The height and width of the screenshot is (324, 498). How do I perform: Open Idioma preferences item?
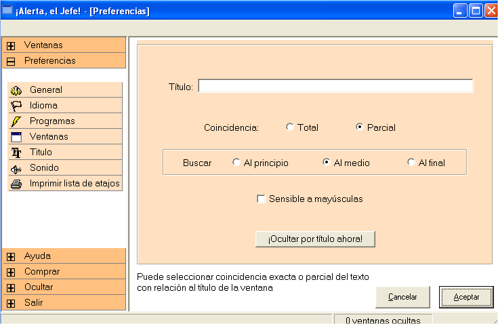65,106
